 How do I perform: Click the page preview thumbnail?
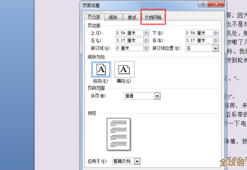[x=119, y=134]
